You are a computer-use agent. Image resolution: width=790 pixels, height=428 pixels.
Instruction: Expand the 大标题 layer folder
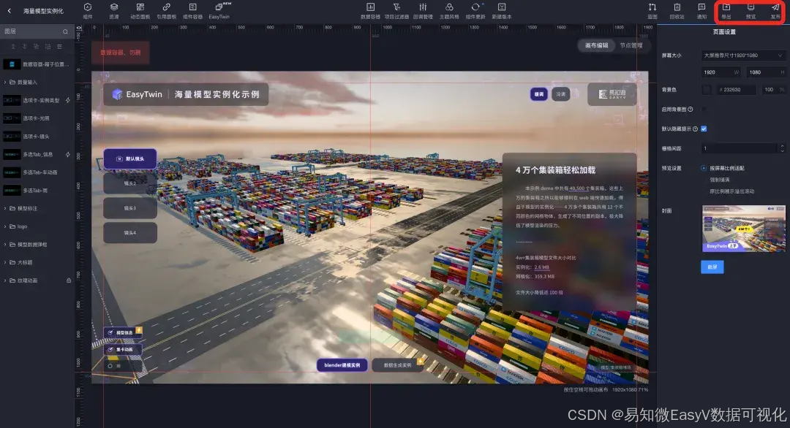[6, 262]
